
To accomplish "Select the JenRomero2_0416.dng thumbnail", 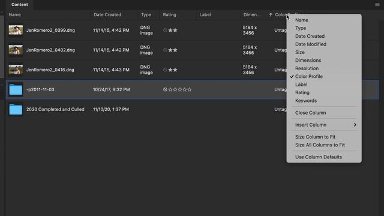I will point(16,70).
